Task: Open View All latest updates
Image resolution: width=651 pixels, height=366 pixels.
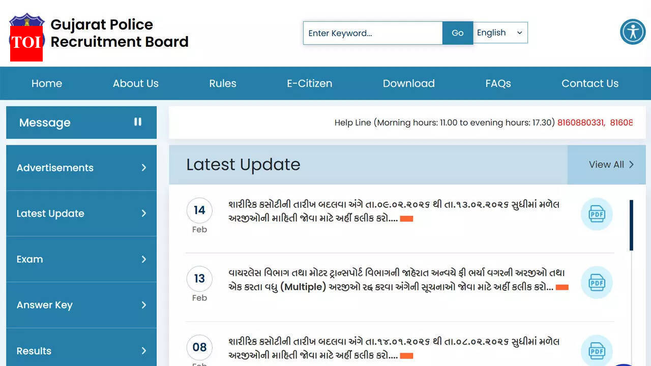Action: point(610,164)
